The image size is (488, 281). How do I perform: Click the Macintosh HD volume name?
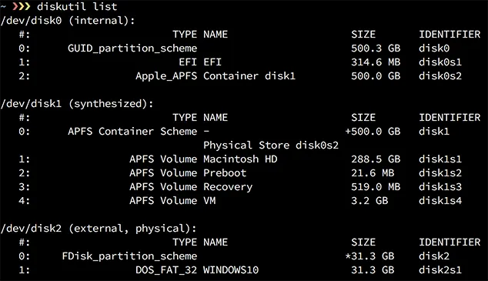coord(240,159)
